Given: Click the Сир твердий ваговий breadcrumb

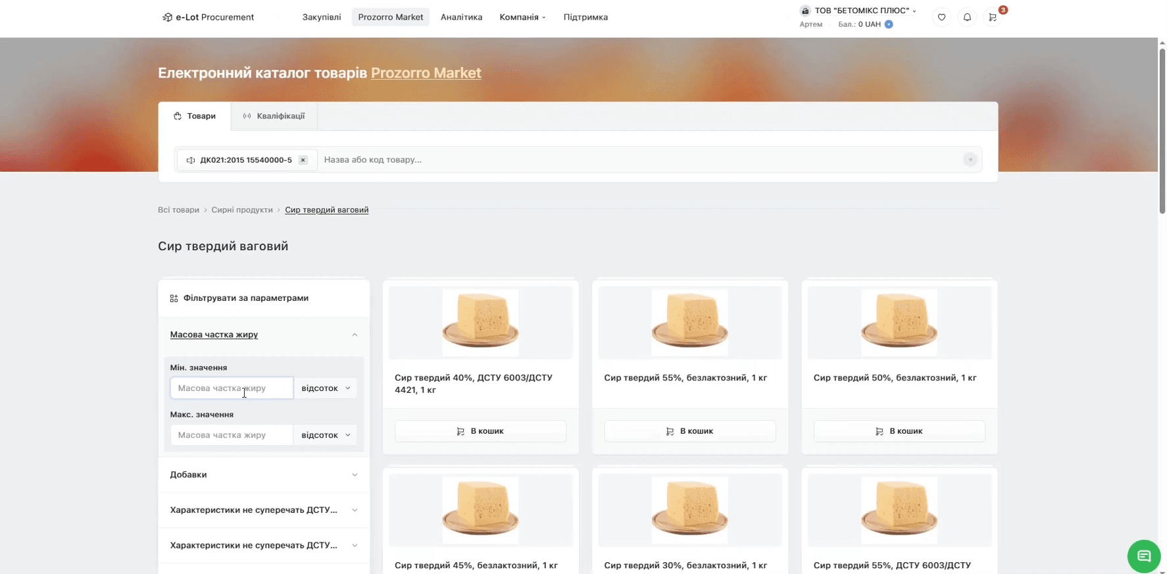Looking at the screenshot, I should click(327, 210).
